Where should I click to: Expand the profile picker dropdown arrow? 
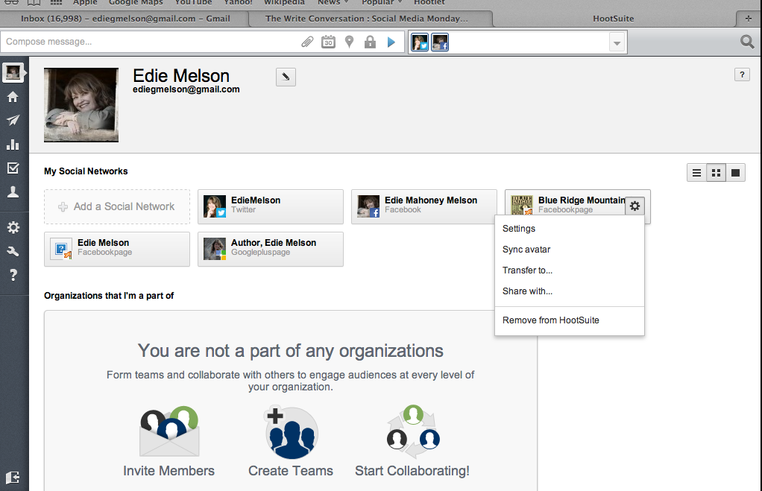pos(617,42)
